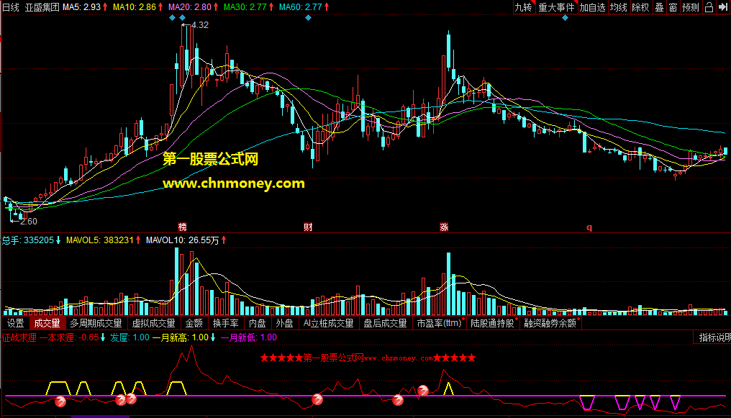Screen dimensions: 731x418
Task: Click the 榜 event marker on chart
Action: coord(183,227)
